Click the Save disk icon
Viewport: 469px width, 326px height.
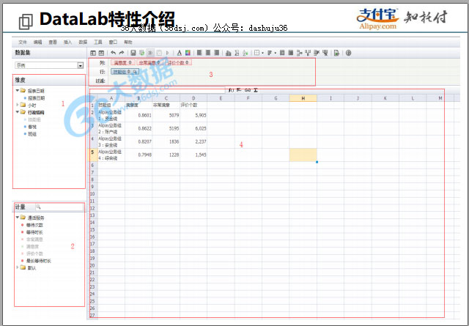point(133,53)
